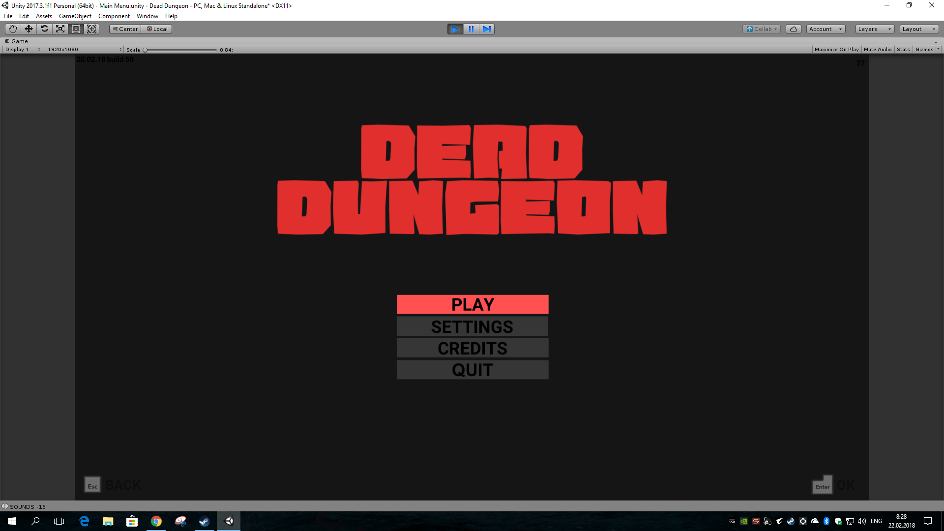This screenshot has height=531, width=944.
Task: Open the Edit menu
Action: pos(24,16)
